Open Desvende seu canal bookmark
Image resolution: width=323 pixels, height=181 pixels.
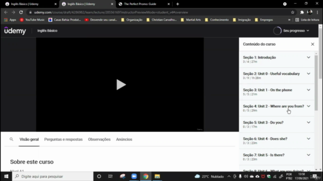101,20
